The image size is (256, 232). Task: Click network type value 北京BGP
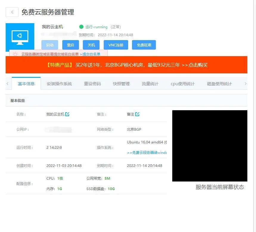(134, 129)
